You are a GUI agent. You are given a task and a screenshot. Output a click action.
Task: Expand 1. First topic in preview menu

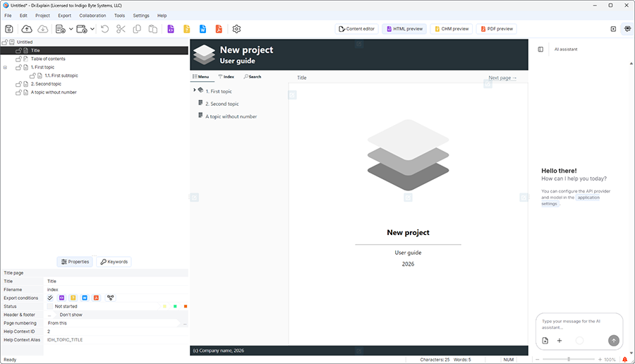click(195, 90)
